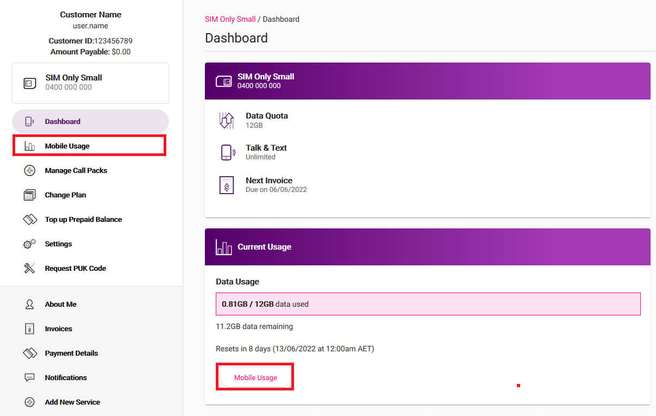Go to Manage Call Packs
Image resolution: width=656 pixels, height=416 pixels.
click(76, 171)
